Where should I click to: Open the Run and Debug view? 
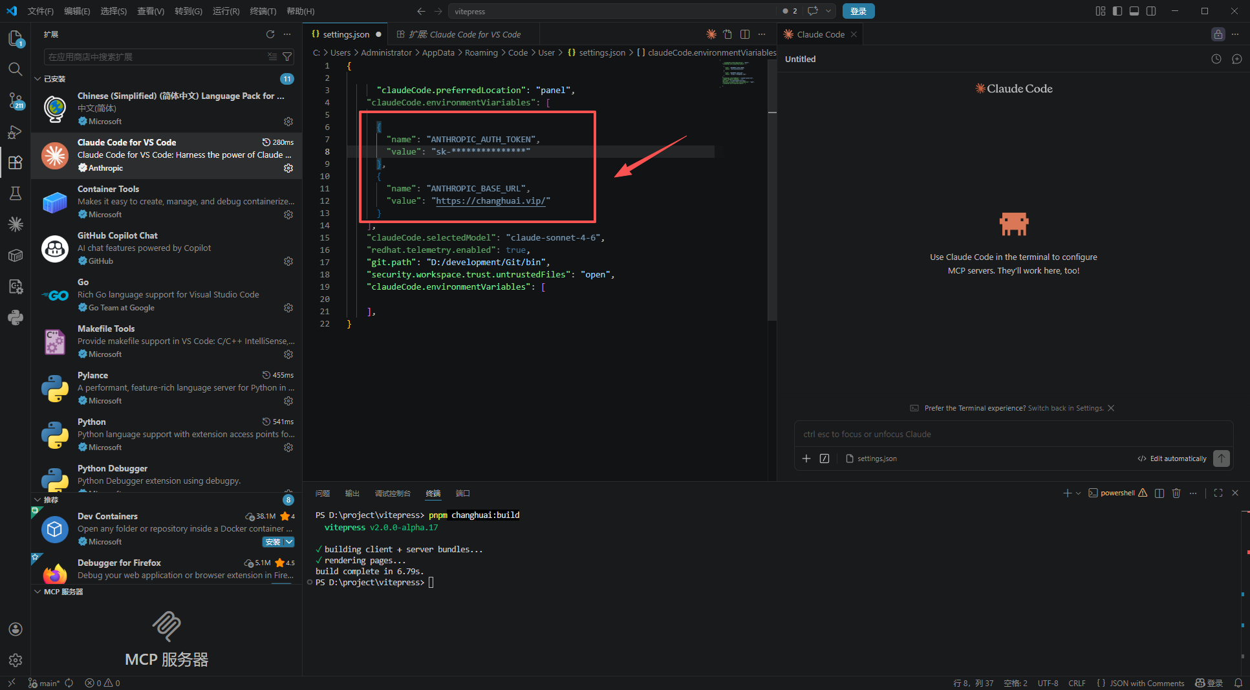(x=16, y=132)
